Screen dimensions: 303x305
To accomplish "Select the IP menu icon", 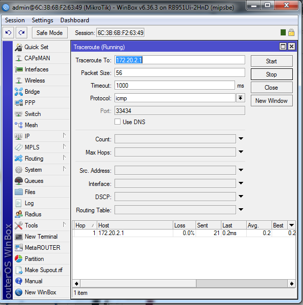I will [19, 136].
